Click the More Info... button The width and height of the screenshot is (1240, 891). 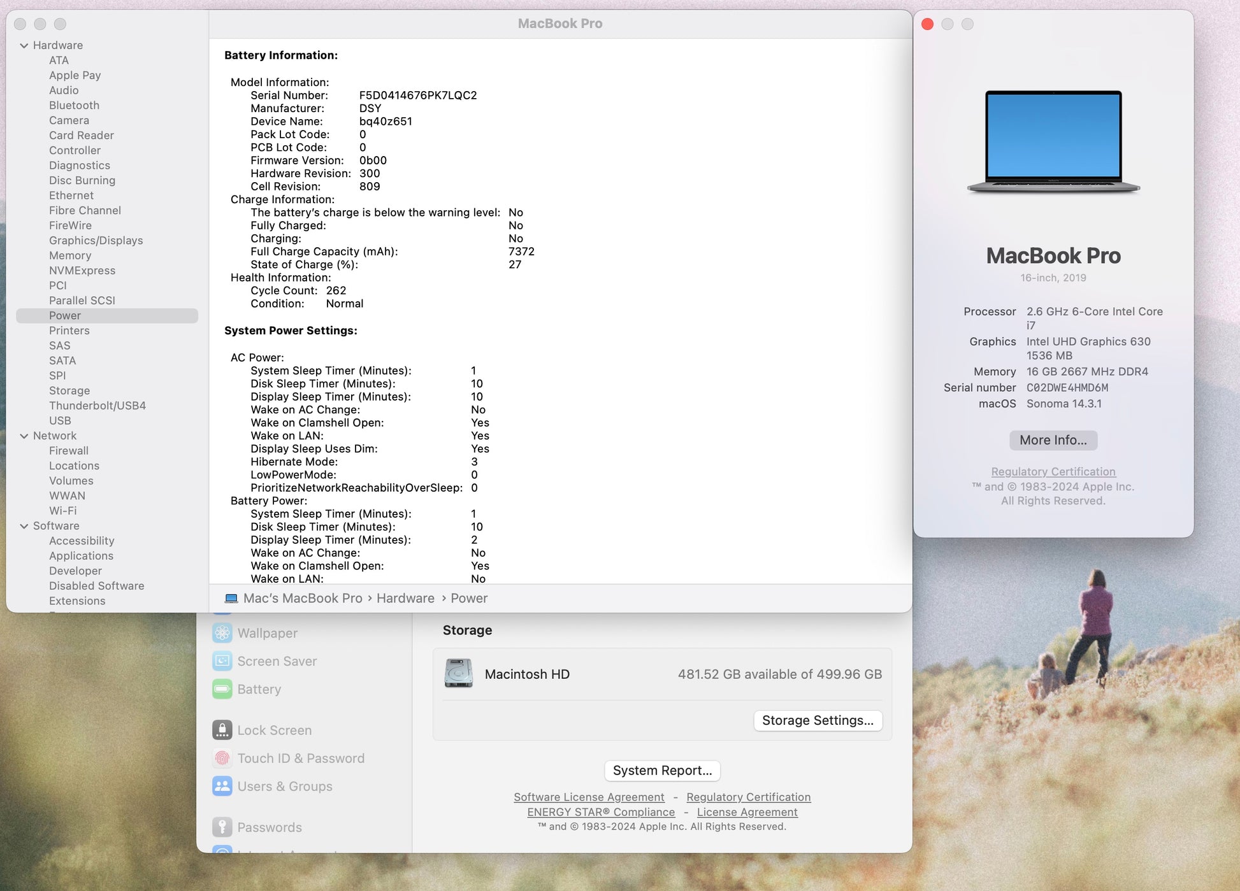point(1053,440)
